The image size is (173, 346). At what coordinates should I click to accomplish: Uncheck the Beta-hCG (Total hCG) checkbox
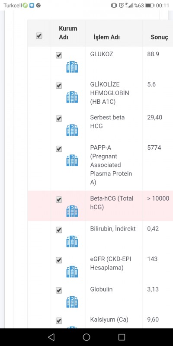pyautogui.click(x=59, y=200)
